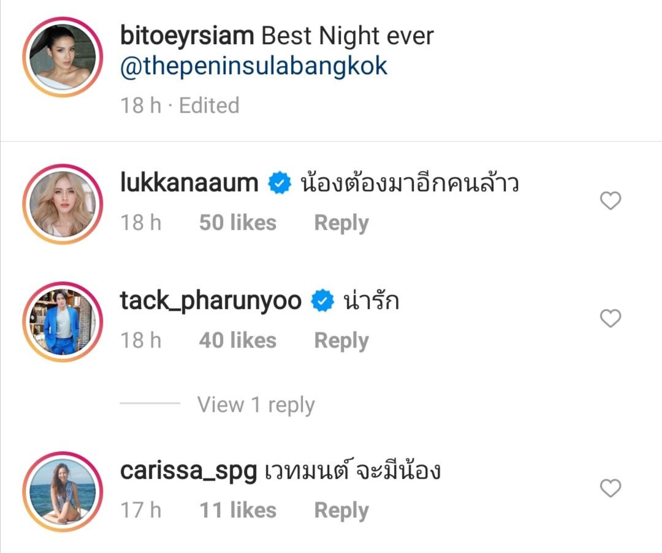Image resolution: width=662 pixels, height=553 pixels.
Task: Click lukkanaaum's verified badge
Action: point(280,183)
